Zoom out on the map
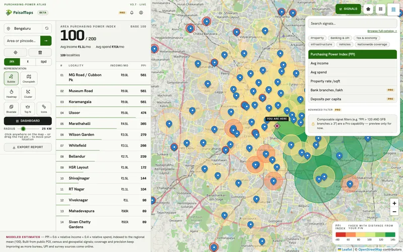 click(394, 212)
